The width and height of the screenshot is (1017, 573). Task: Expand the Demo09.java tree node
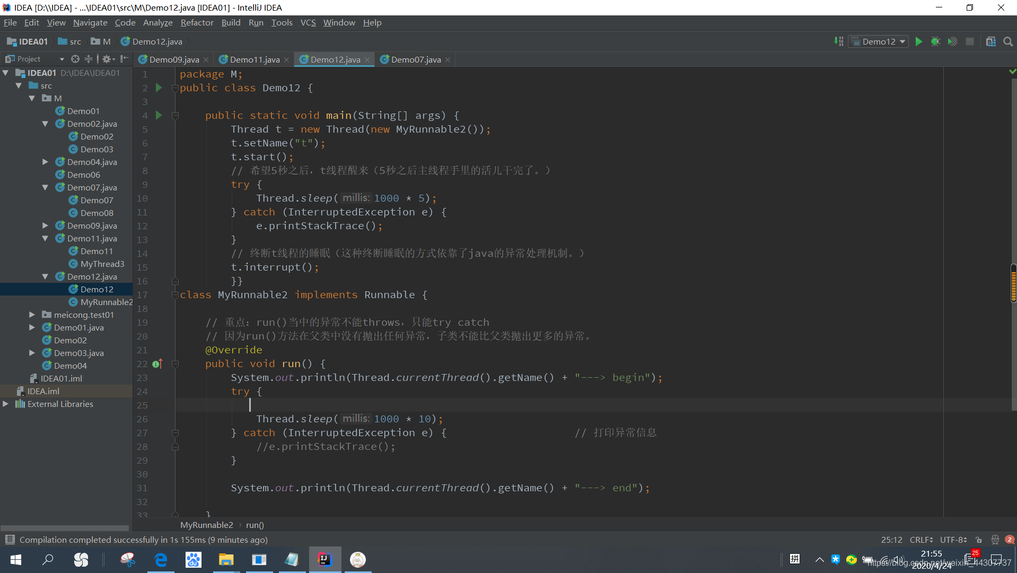point(45,225)
